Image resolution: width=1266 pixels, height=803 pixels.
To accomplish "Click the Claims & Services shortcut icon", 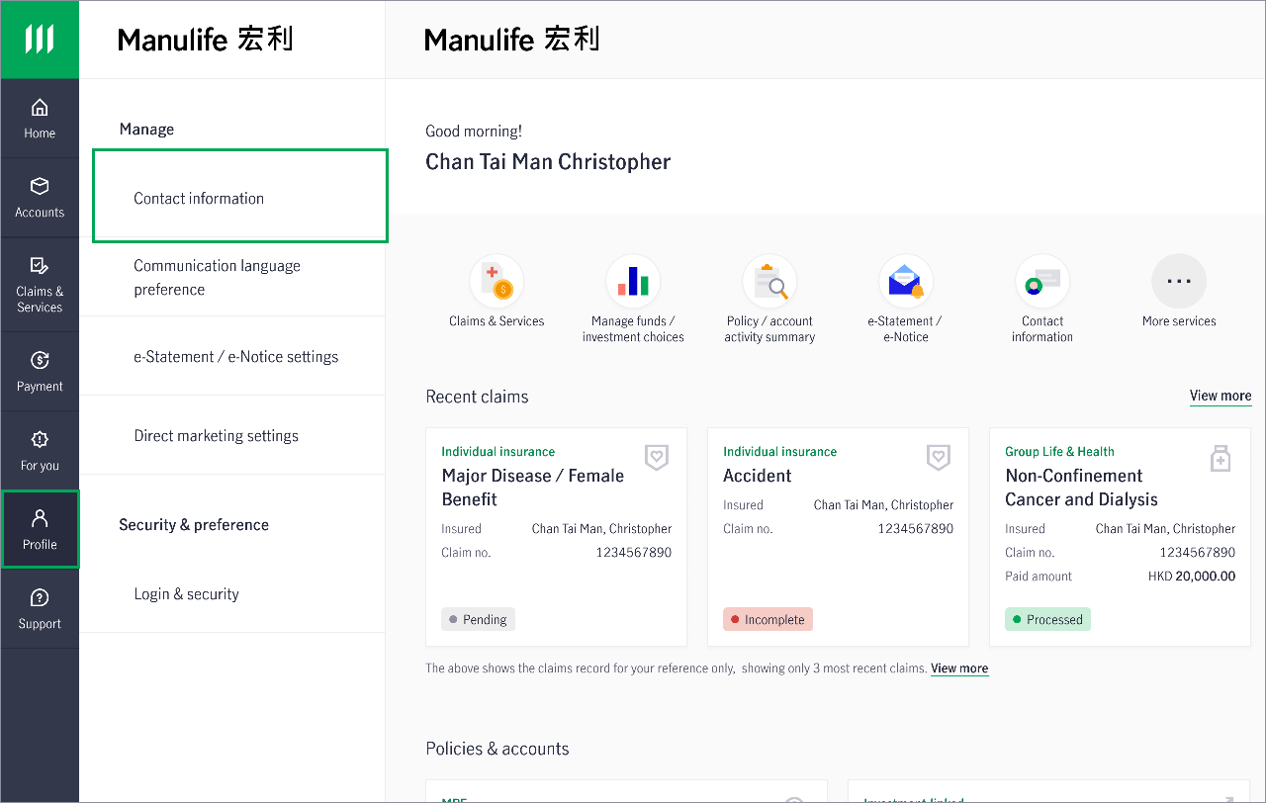I will pyautogui.click(x=497, y=282).
